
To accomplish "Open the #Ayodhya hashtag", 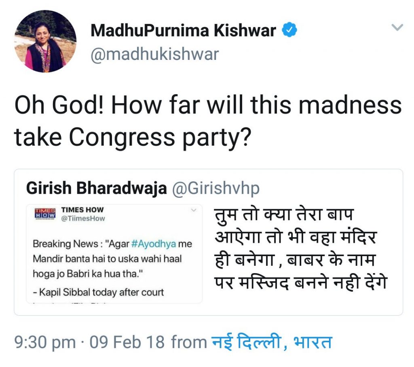I will [154, 244].
